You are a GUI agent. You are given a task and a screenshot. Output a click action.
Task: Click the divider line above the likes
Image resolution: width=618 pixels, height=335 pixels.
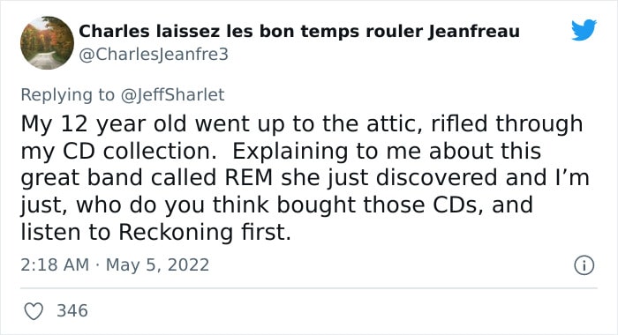click(309, 288)
